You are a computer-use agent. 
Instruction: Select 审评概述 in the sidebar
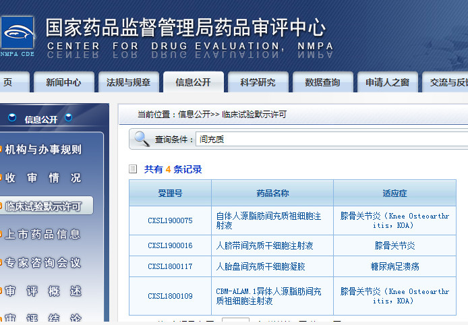click(43, 291)
